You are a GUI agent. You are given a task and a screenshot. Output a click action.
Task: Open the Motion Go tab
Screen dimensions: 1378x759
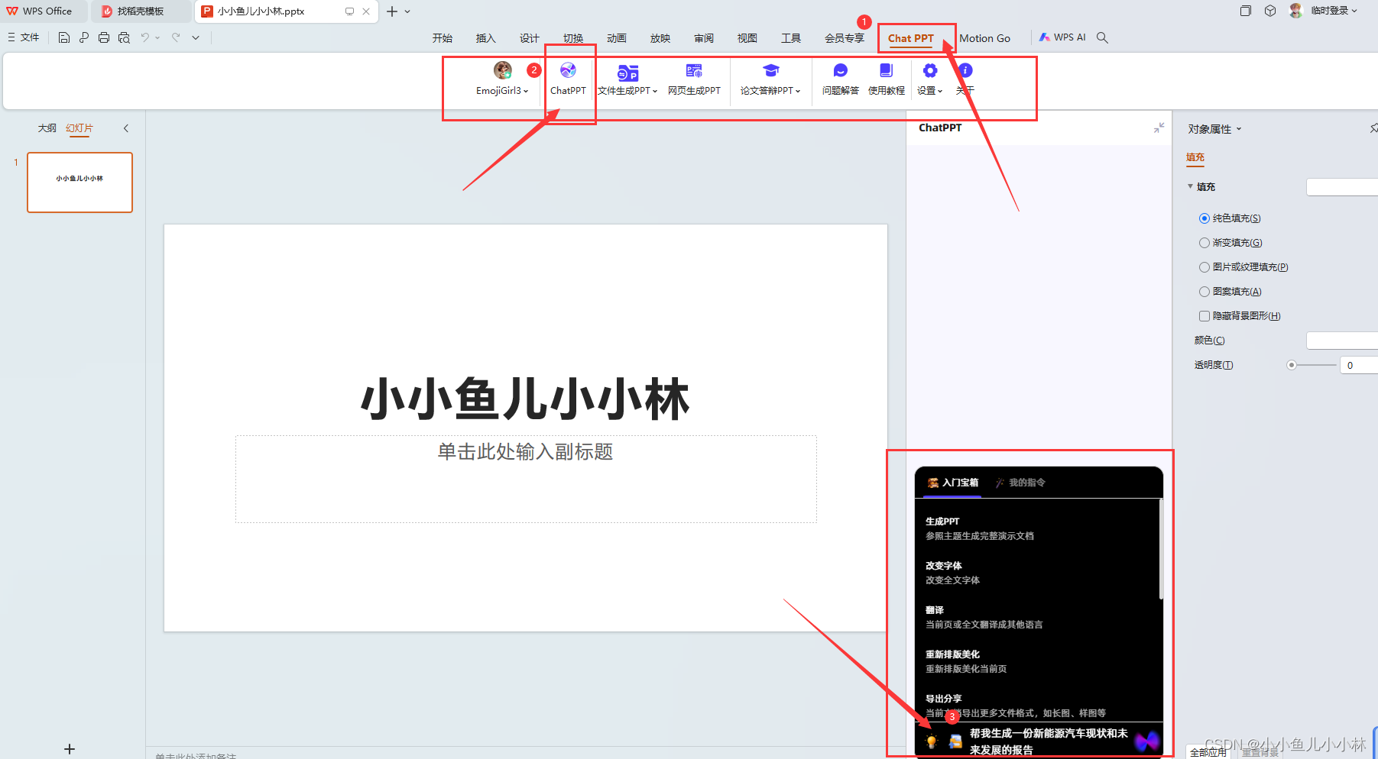pyautogui.click(x=984, y=38)
